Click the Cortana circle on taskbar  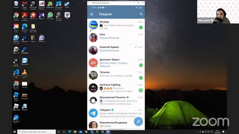coord(59,132)
